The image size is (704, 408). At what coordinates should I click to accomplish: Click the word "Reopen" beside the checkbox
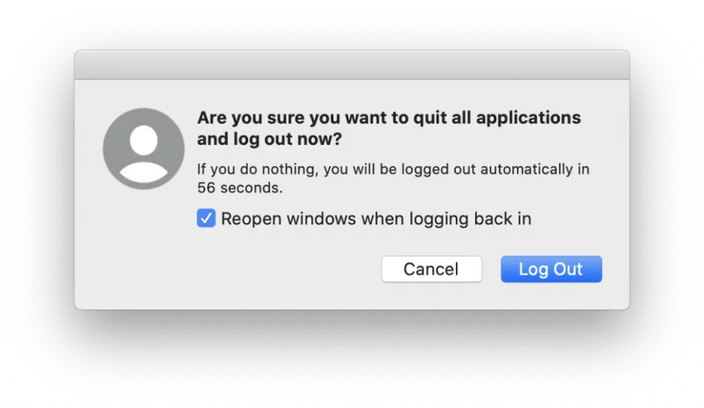tap(250, 218)
